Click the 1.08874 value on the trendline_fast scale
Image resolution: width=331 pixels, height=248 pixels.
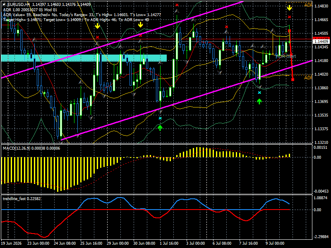[320, 198]
